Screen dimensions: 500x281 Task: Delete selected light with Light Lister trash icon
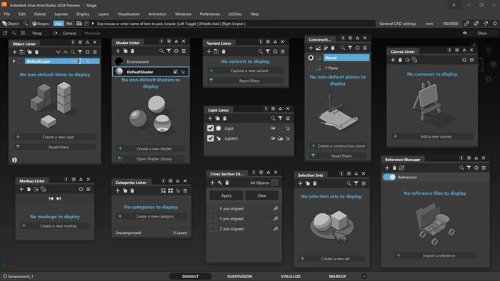[224, 118]
